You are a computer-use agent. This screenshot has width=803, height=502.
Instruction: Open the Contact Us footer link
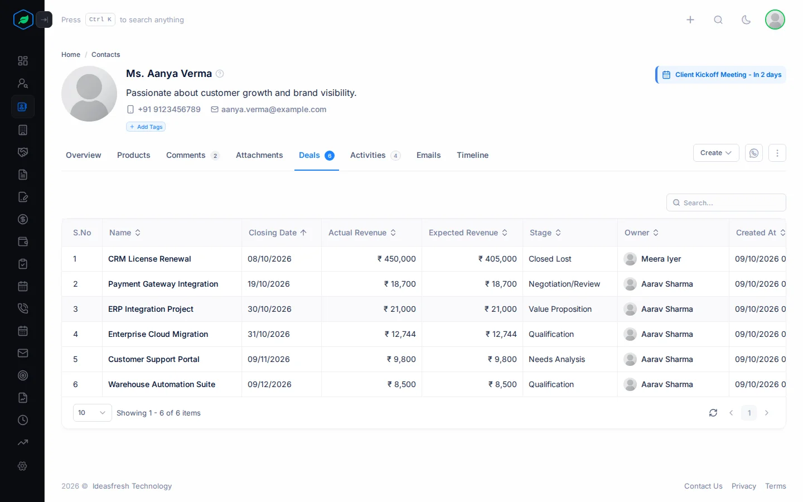point(703,486)
